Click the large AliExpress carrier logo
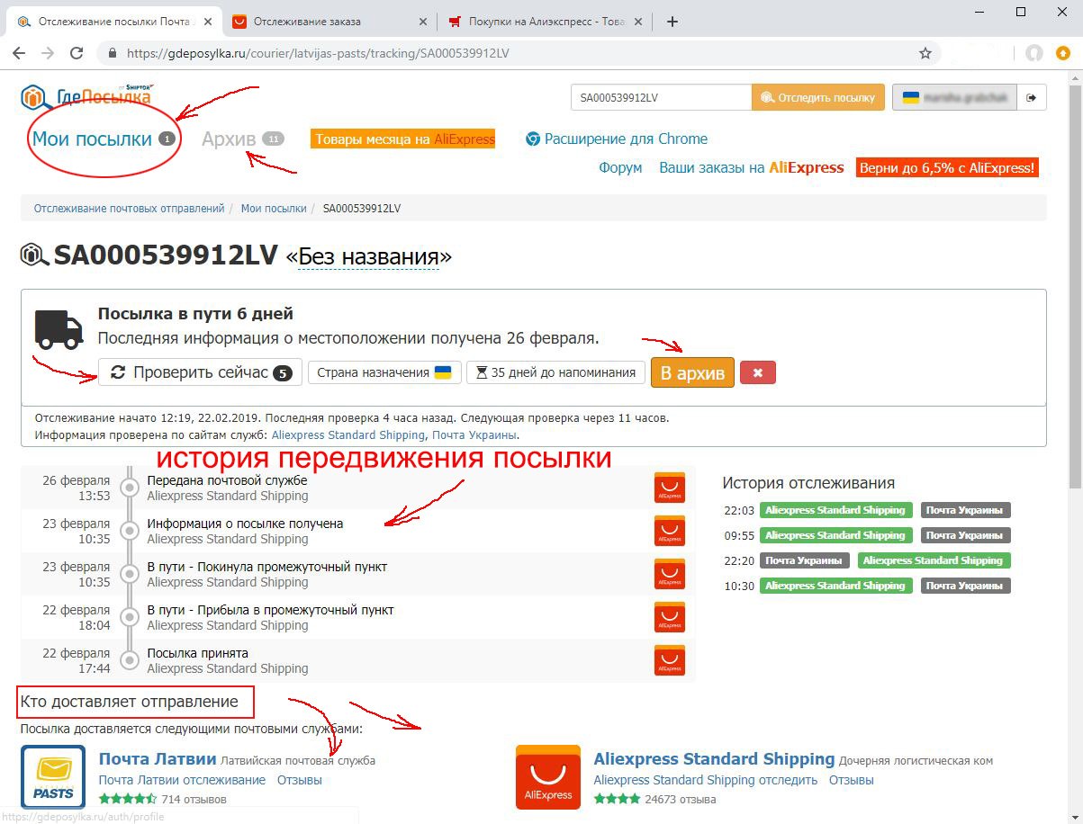Screen dimensions: 1083x824 click(548, 777)
